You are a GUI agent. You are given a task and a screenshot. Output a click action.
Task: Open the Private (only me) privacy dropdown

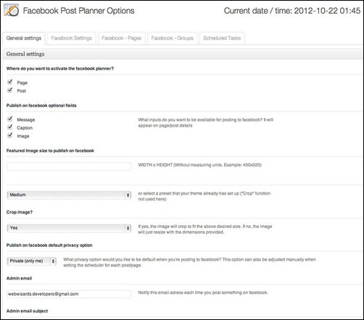32,261
